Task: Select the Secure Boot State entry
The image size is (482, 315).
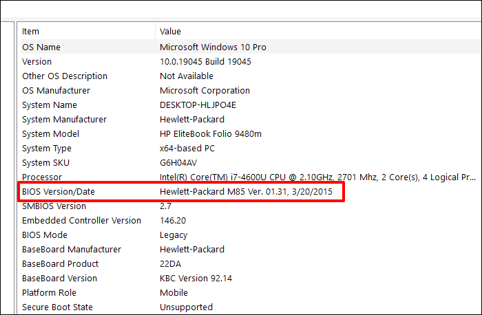Action: click(x=57, y=307)
